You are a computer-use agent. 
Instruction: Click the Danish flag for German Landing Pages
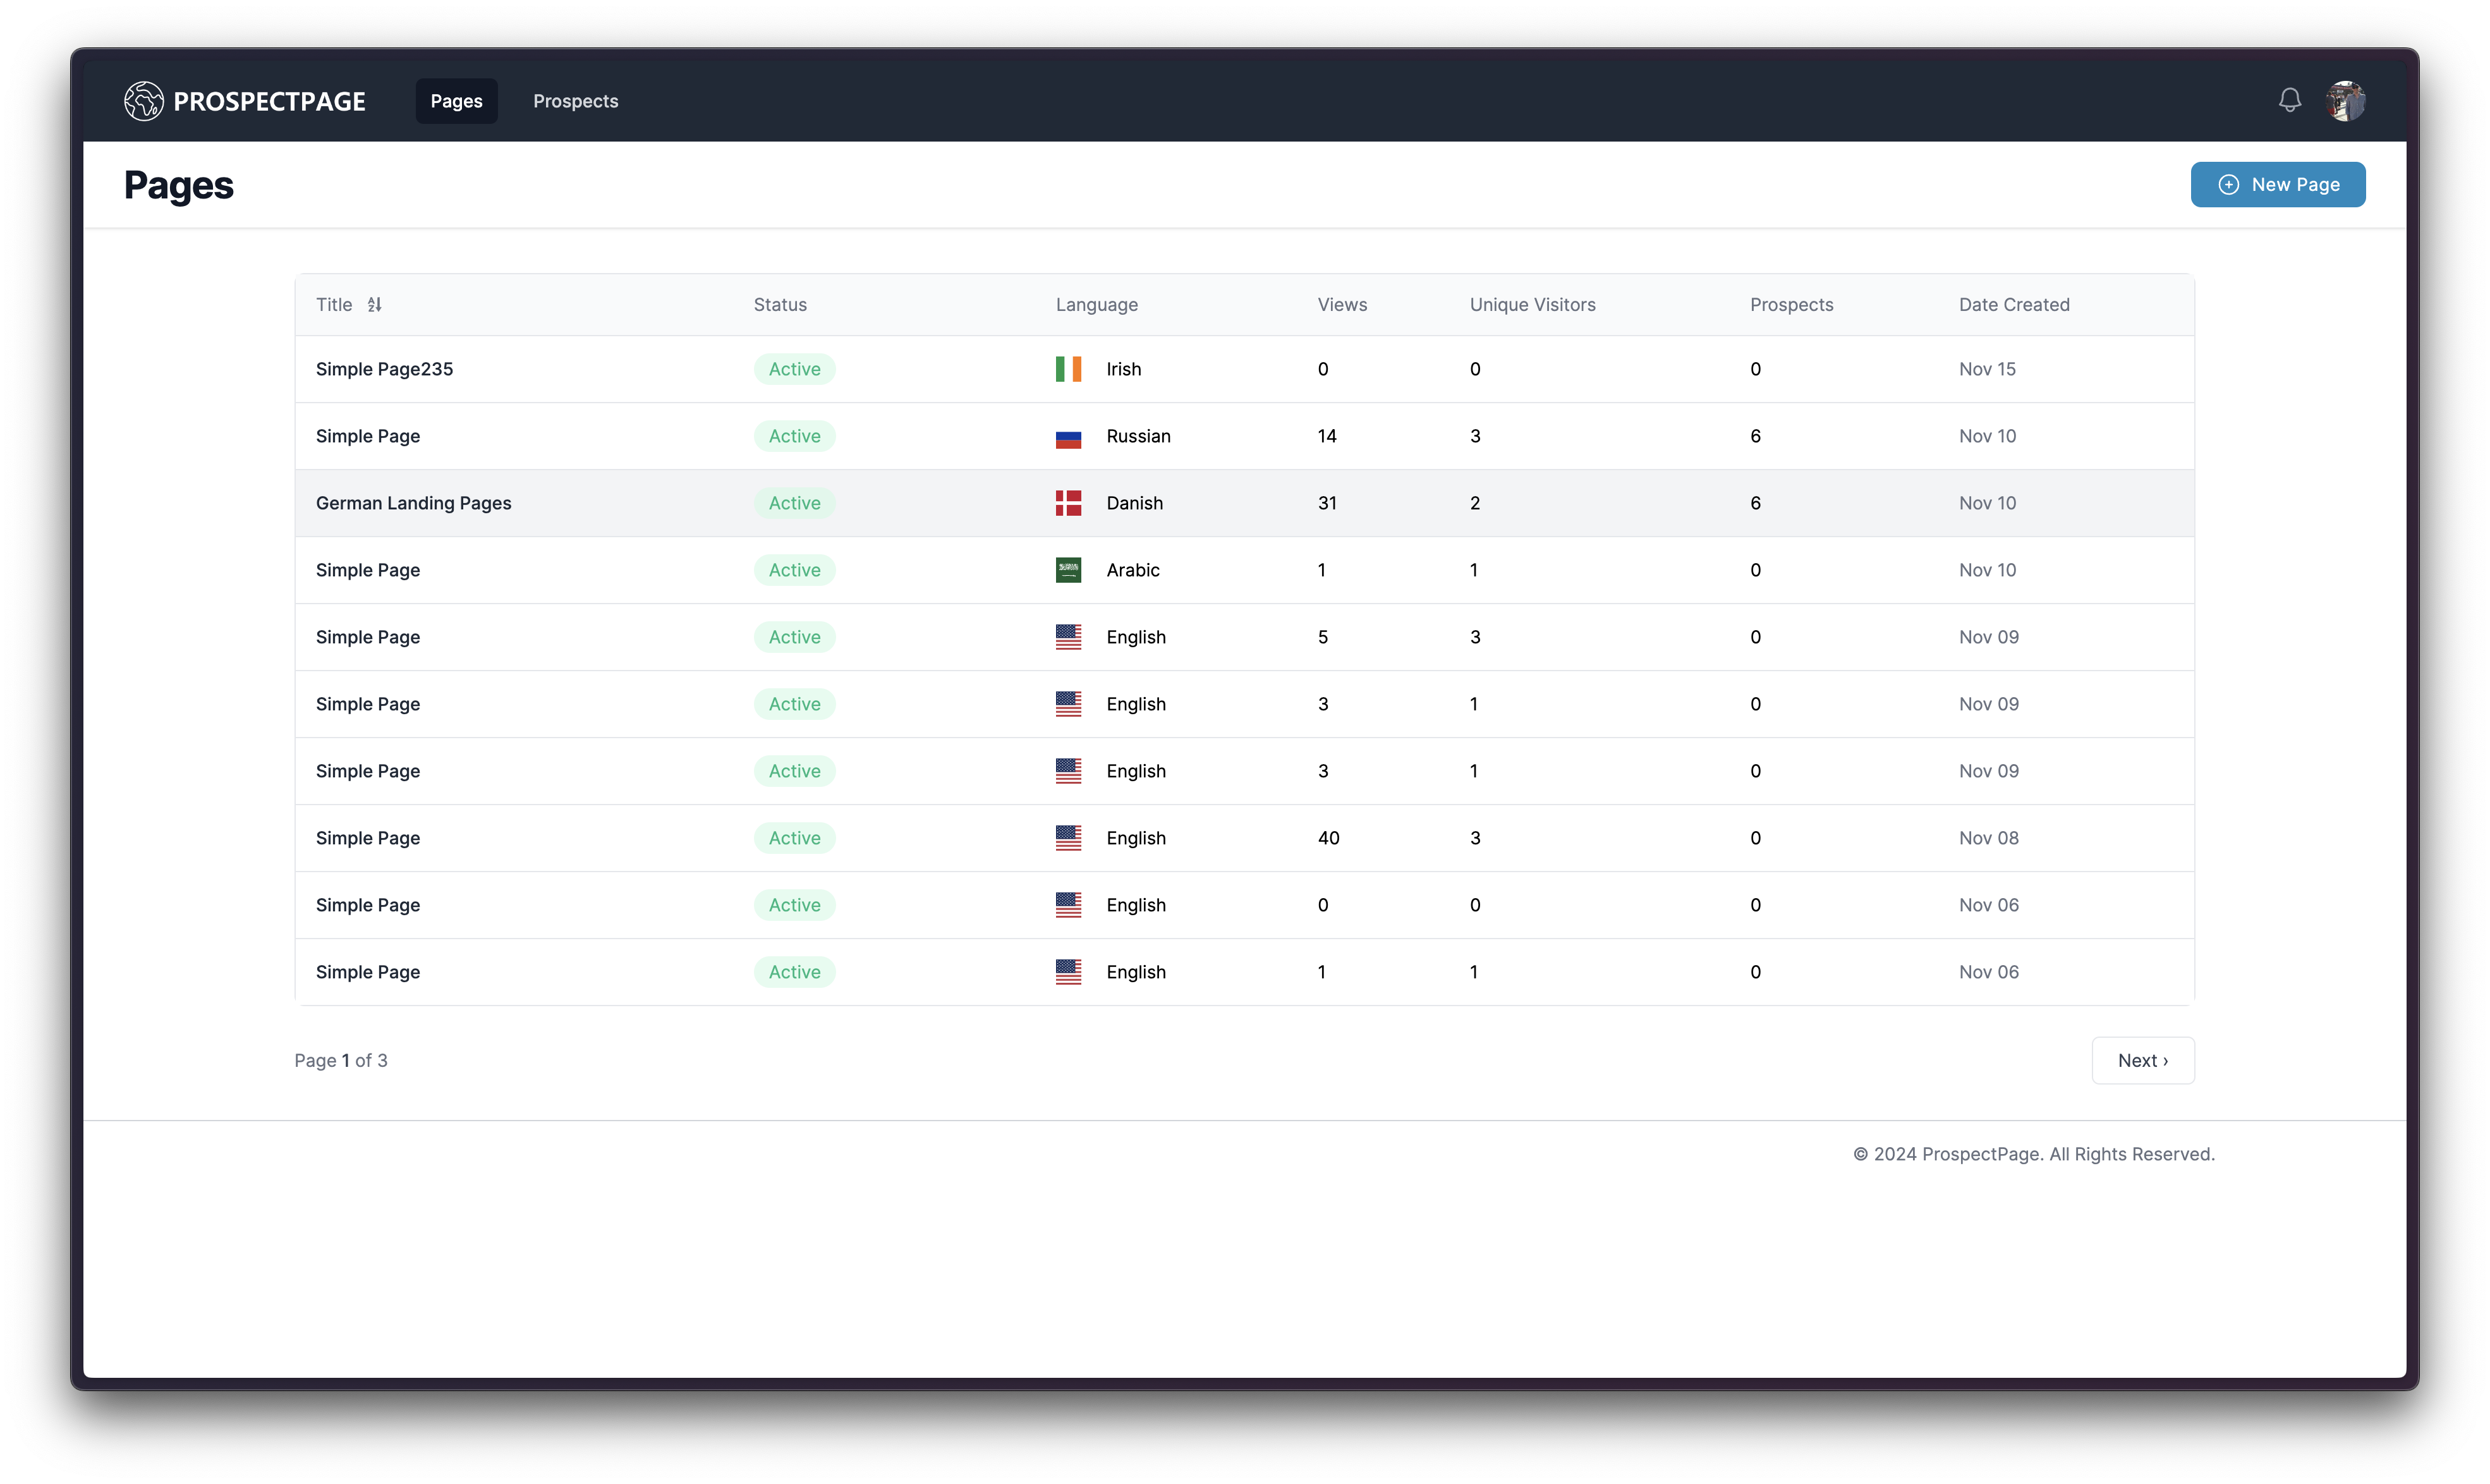click(x=1067, y=503)
